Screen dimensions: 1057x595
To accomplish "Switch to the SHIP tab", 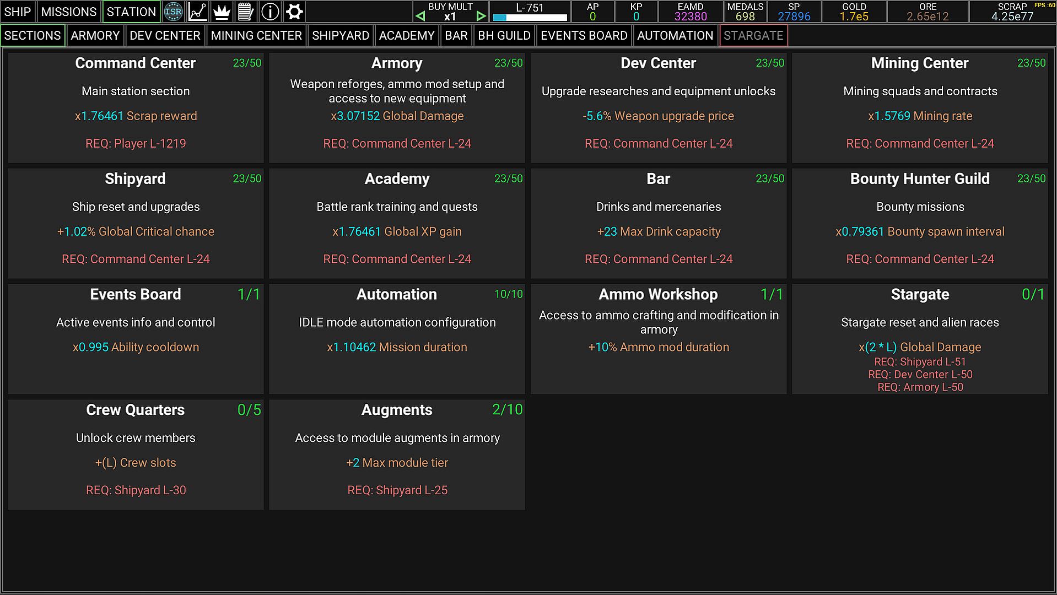I will click(18, 12).
